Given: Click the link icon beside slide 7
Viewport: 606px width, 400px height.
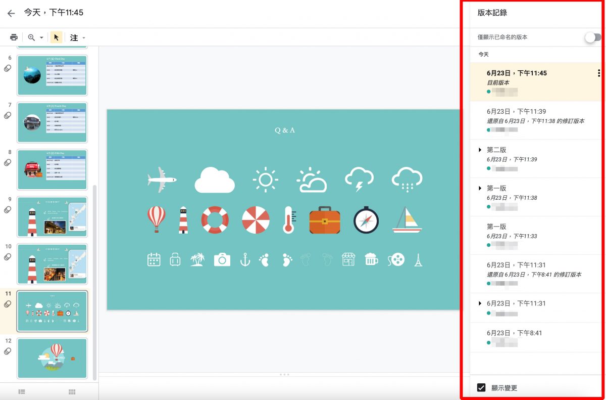Looking at the screenshot, I should click(8, 115).
